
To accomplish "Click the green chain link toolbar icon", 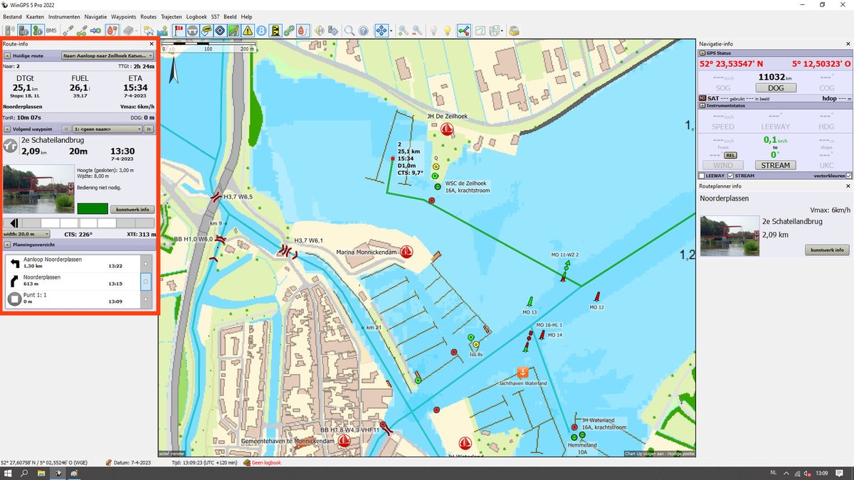I will (289, 31).
